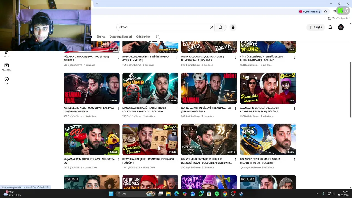This screenshot has height=198, width=352.
Task: Switch to the Gönderiler tab
Action: tap(143, 37)
